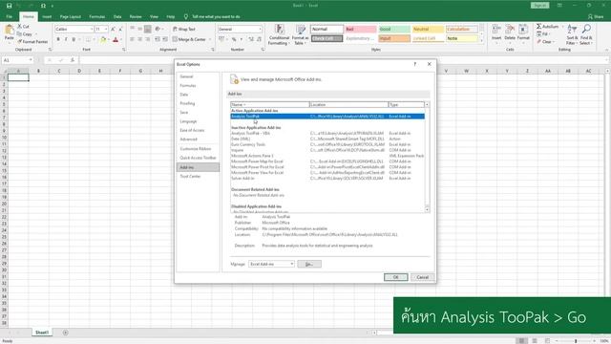The height and width of the screenshot is (344, 611).
Task: Switch to the Formulas tab
Action: point(97,17)
